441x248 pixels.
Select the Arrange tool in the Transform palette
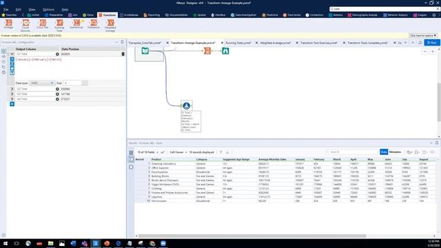[8, 24]
